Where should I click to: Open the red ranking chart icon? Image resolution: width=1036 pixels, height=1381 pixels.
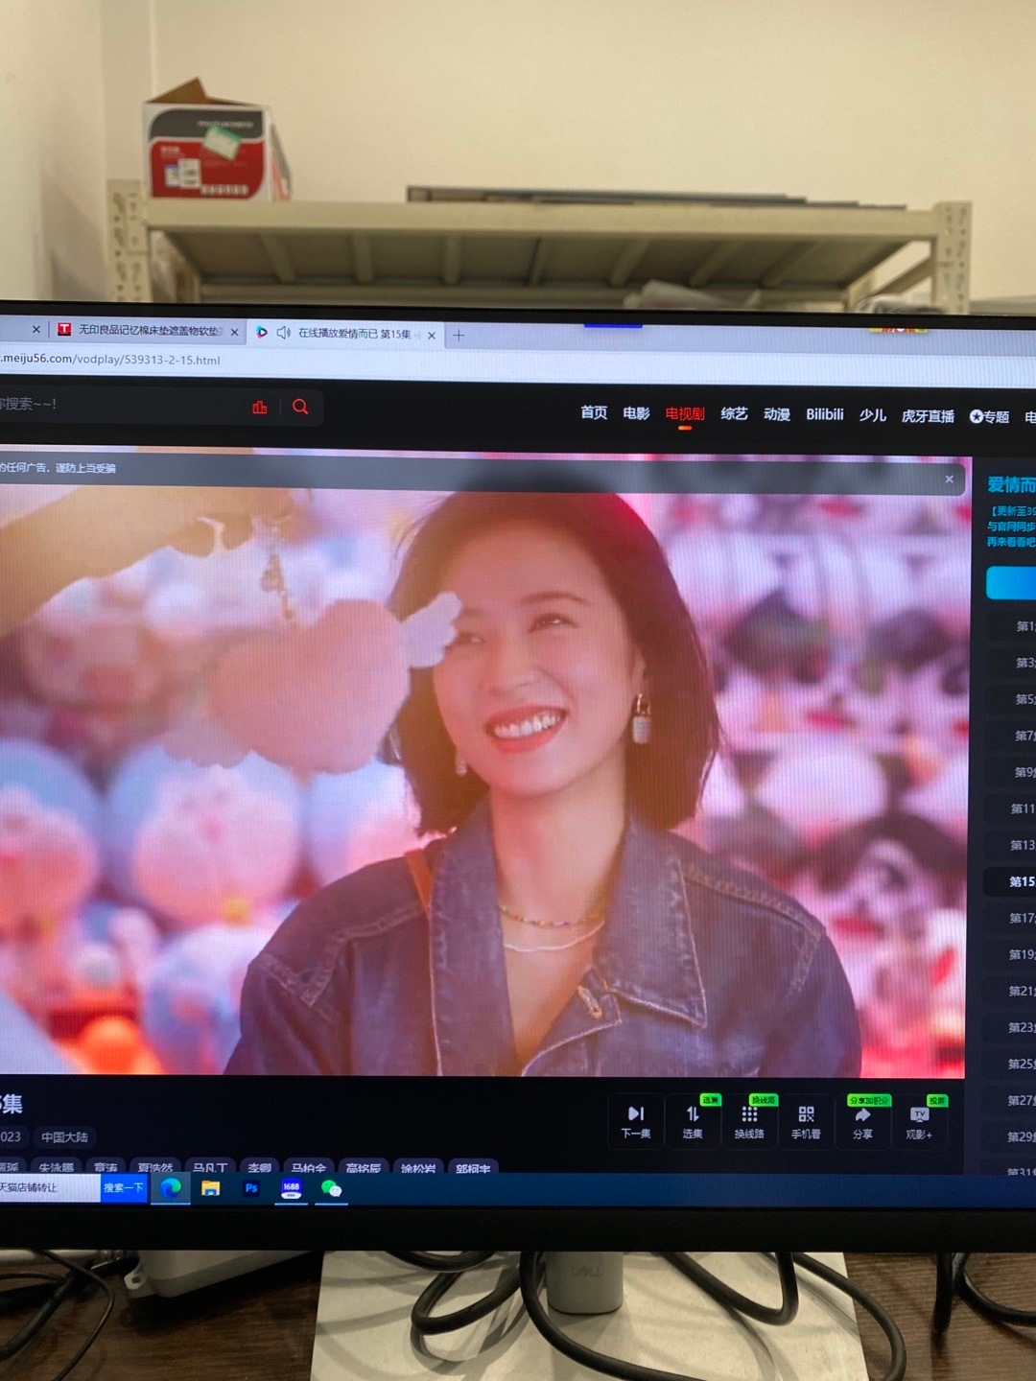pos(260,407)
